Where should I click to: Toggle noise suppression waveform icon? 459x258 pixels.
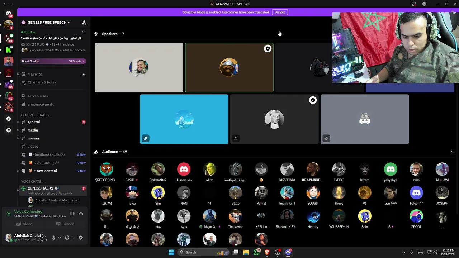pos(72,214)
